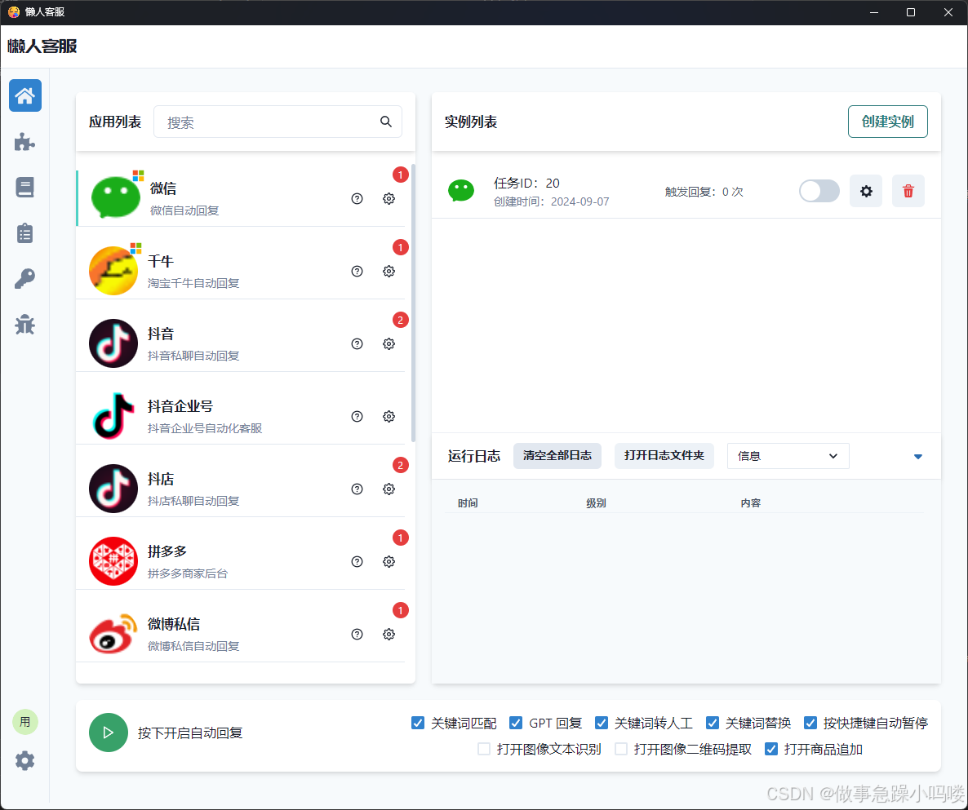This screenshot has height=810, width=968.
Task: Click the 按下开启自动回复 label
Action: pyautogui.click(x=190, y=733)
